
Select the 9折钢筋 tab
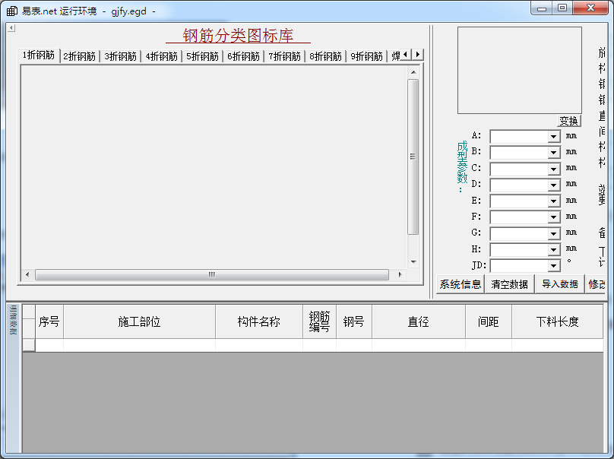367,56
